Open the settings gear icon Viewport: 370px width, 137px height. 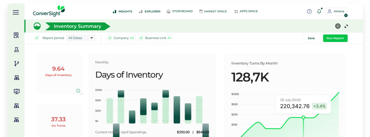click(338, 26)
